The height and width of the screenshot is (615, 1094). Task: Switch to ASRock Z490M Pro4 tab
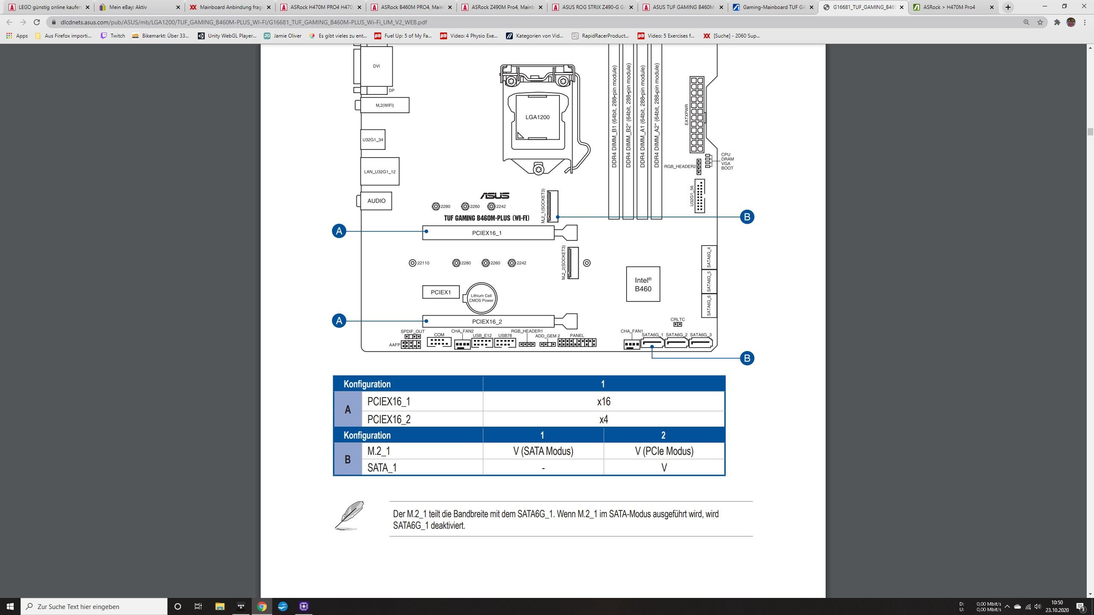point(502,7)
